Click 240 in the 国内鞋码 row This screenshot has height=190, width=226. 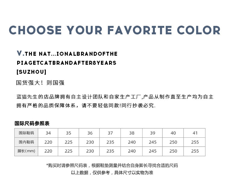[x=132, y=142]
